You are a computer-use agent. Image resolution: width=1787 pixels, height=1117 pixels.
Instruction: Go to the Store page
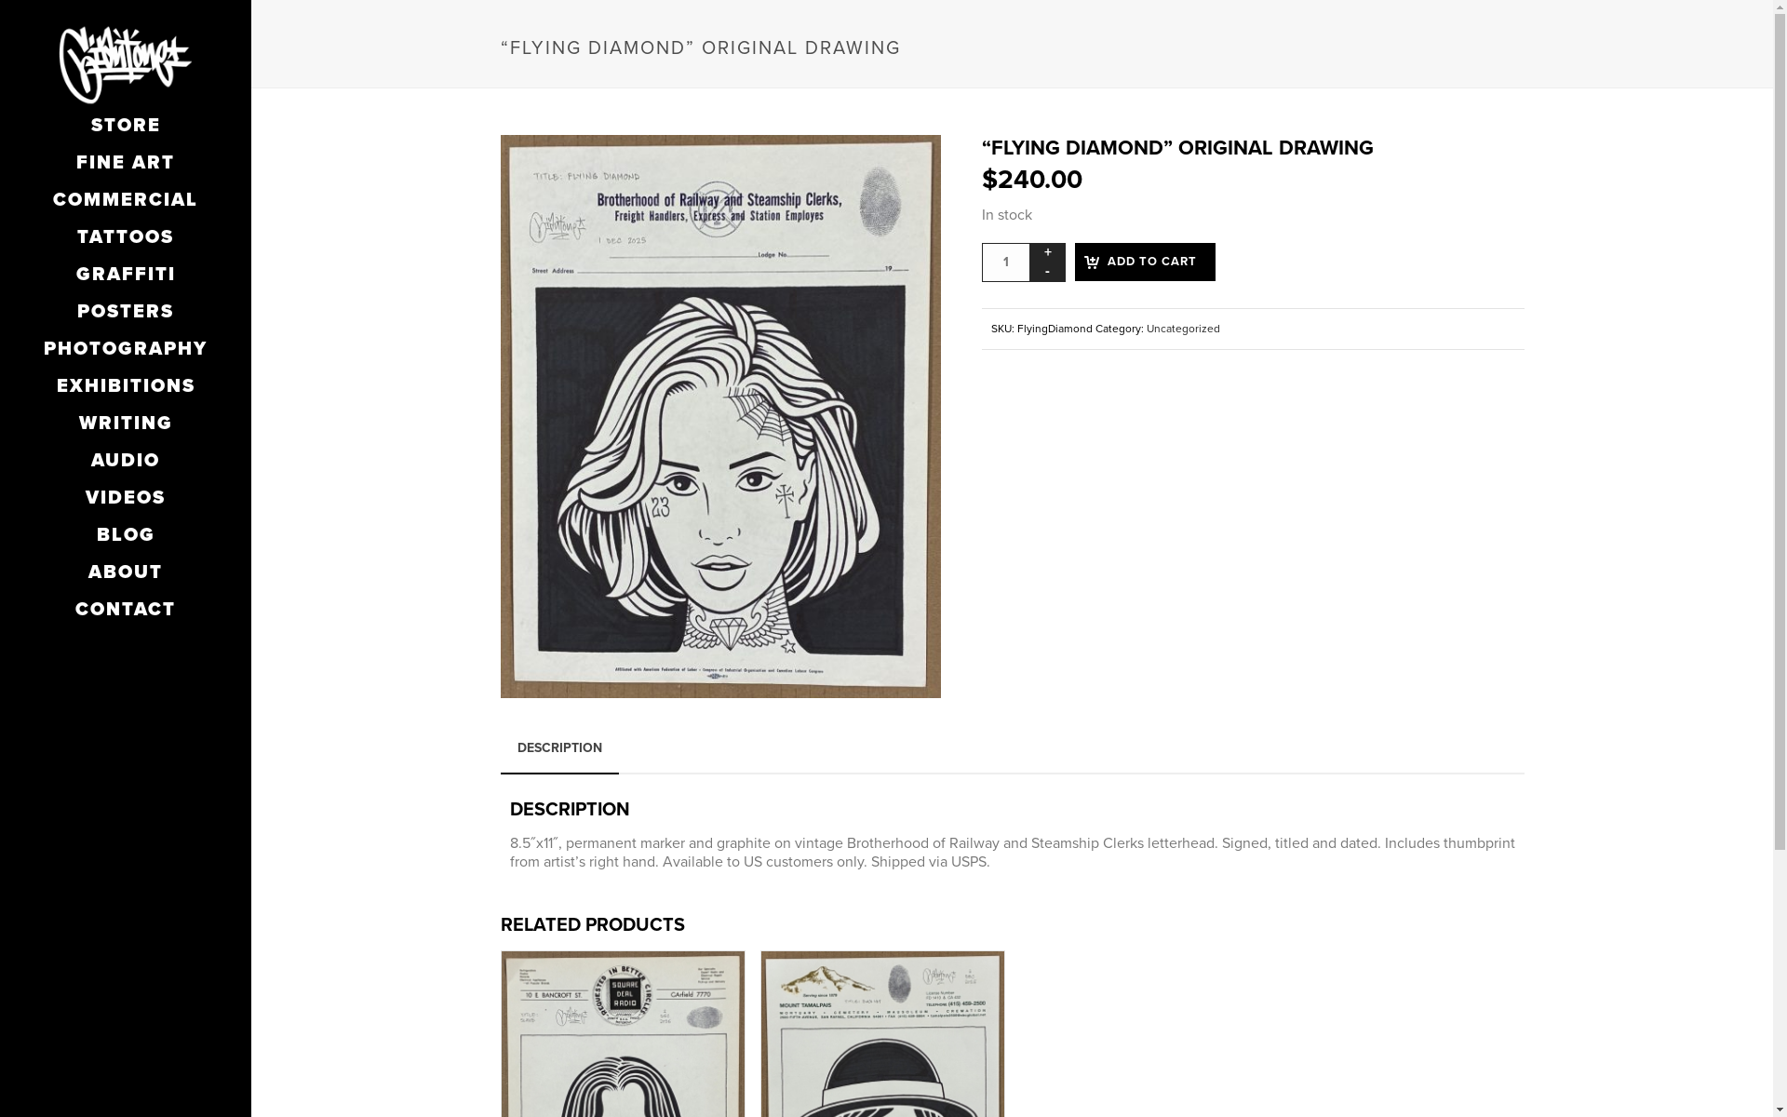click(x=126, y=125)
